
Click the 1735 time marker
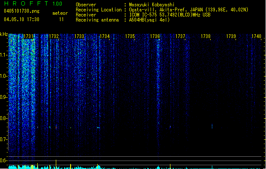[x=130, y=36]
